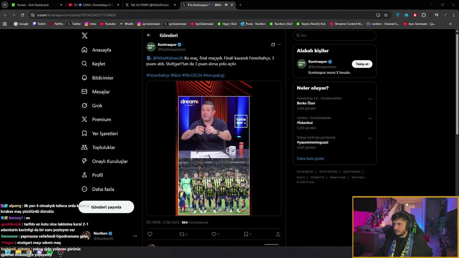Click the Profil person icon
The image size is (459, 258).
pos(84,175)
